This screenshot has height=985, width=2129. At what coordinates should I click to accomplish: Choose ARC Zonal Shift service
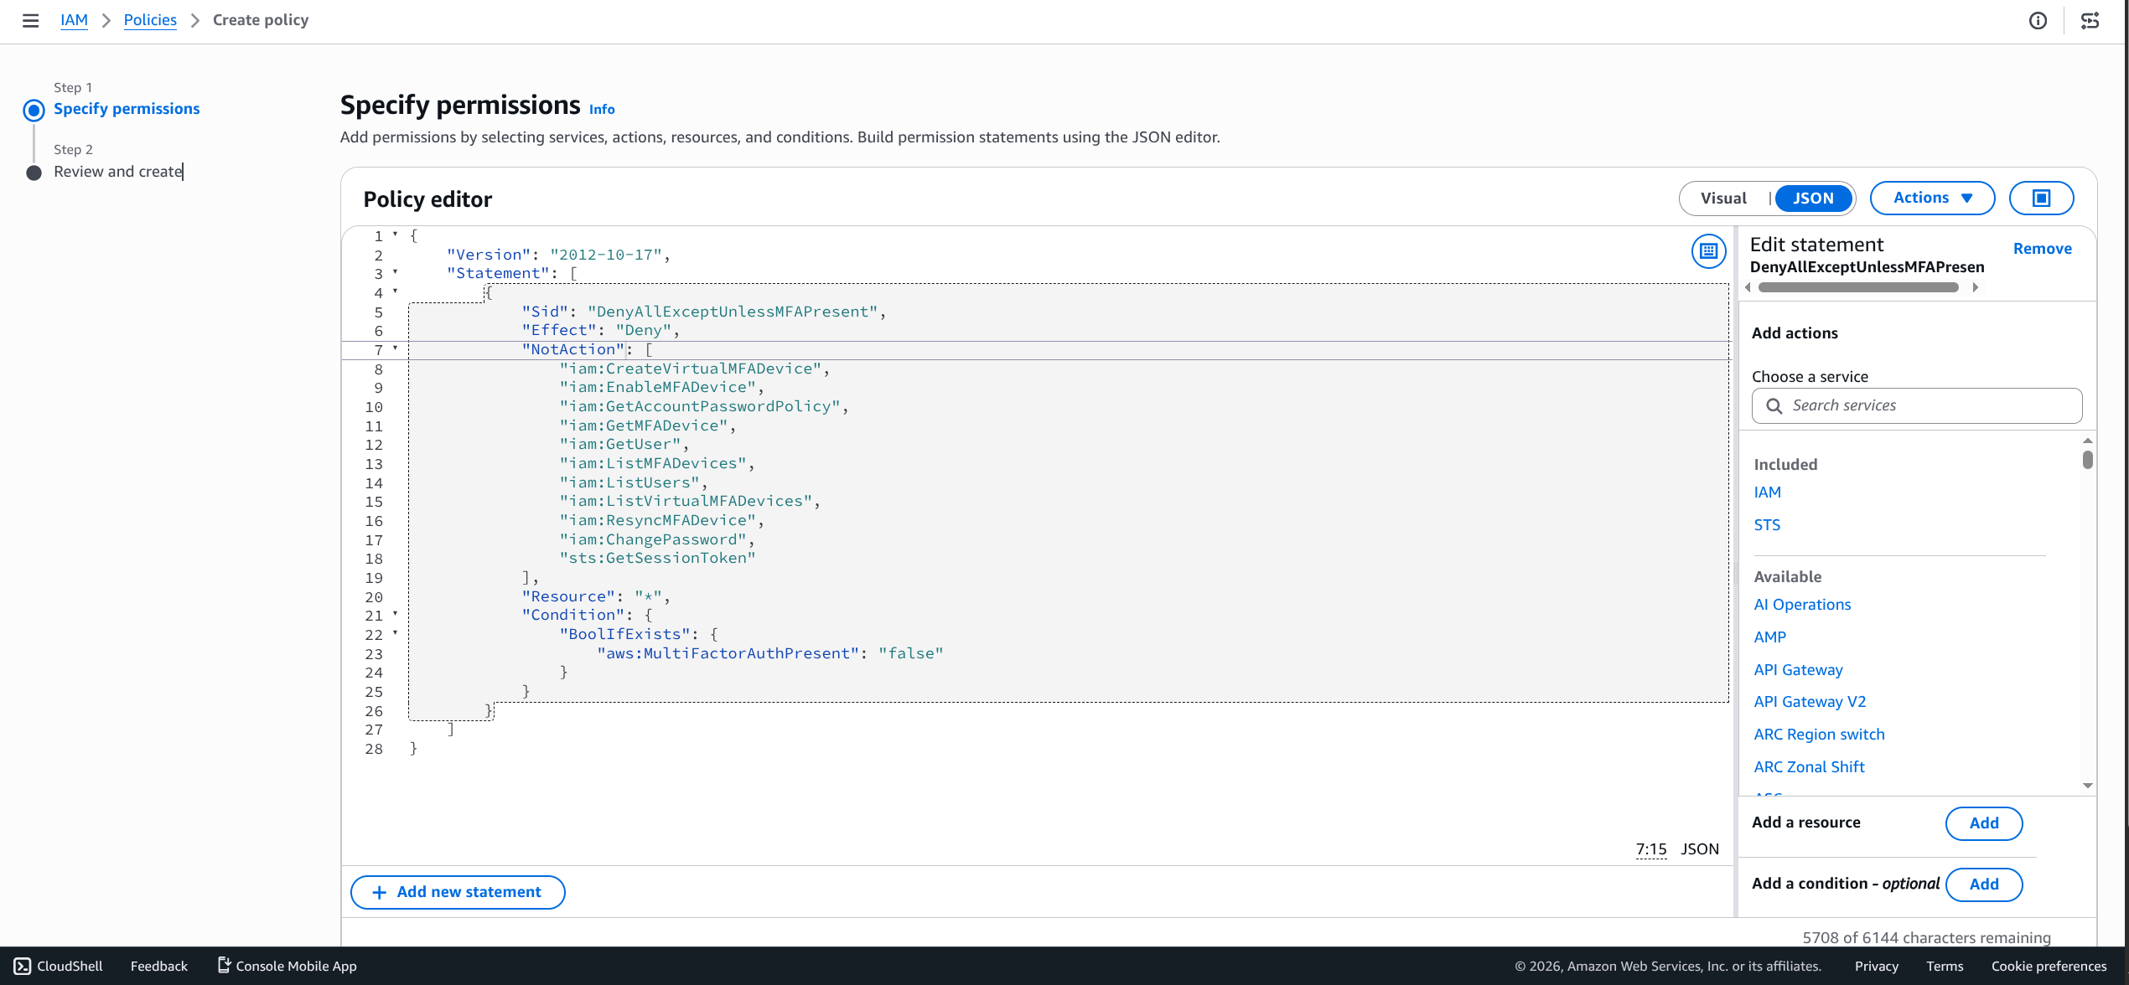(1809, 767)
